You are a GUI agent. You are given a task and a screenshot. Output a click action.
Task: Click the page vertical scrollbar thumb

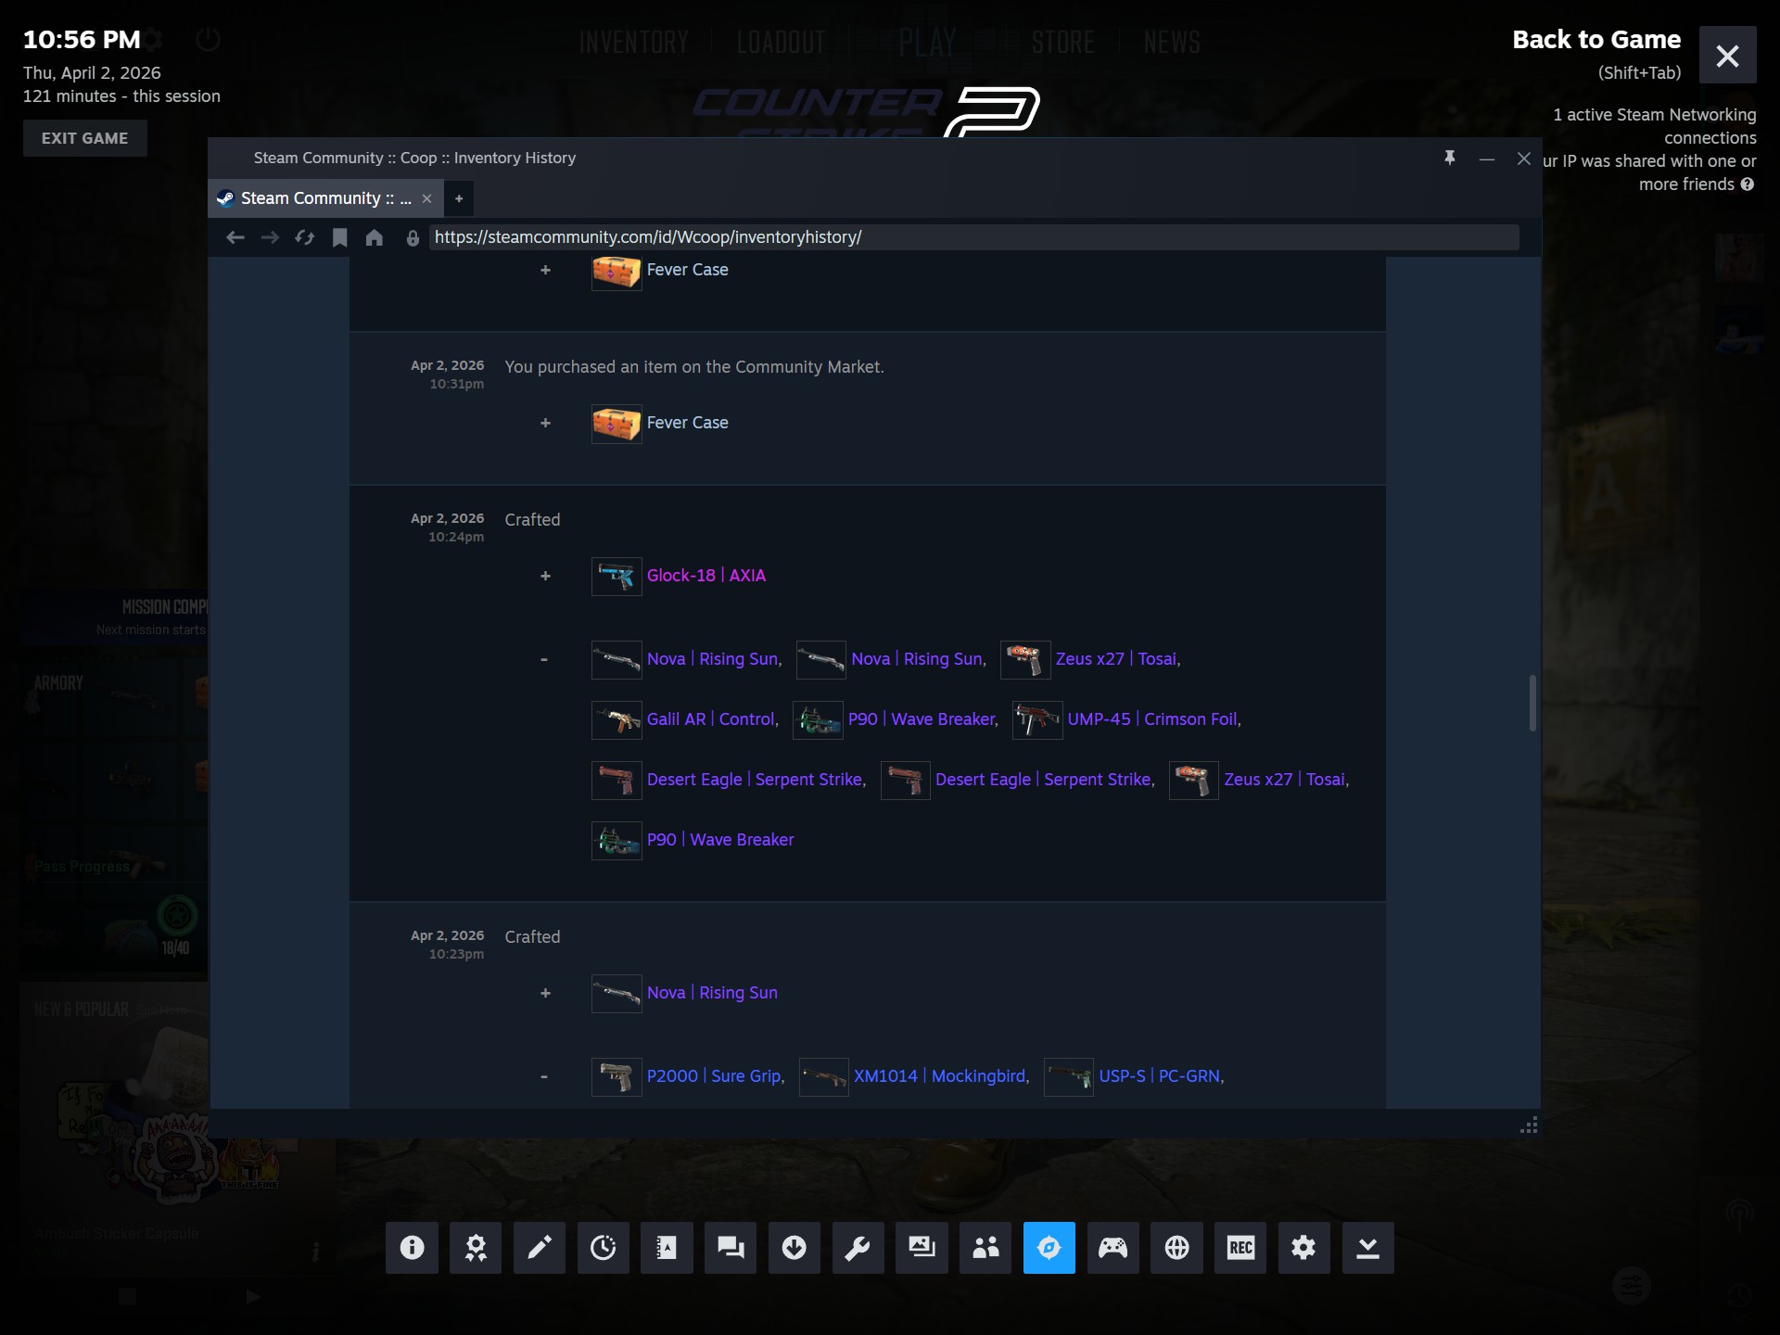tap(1532, 703)
